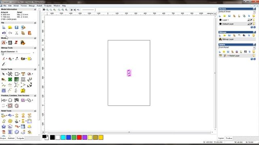
Task: Toggle visibility bulb for Default Layer
Action: point(254,24)
